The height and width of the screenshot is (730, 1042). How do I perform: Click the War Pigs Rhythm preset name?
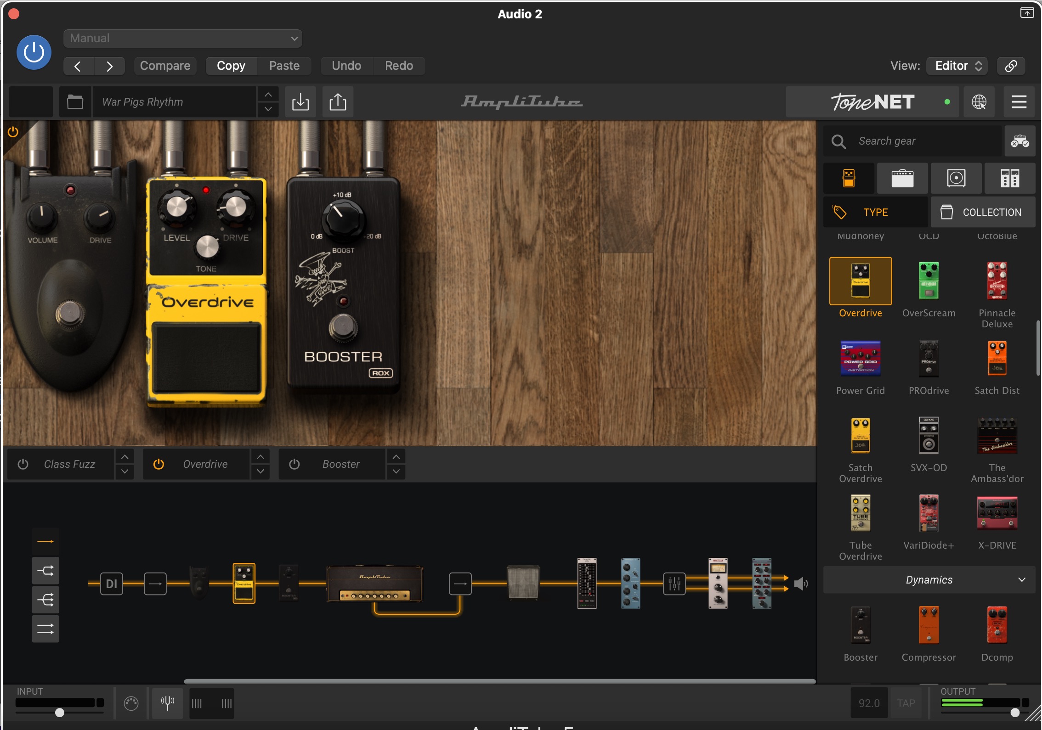point(175,101)
